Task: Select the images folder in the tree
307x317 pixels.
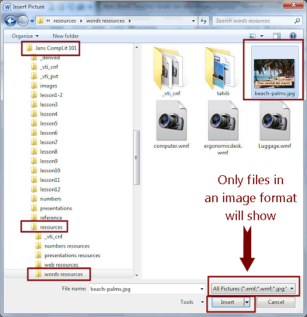Action: (x=44, y=86)
